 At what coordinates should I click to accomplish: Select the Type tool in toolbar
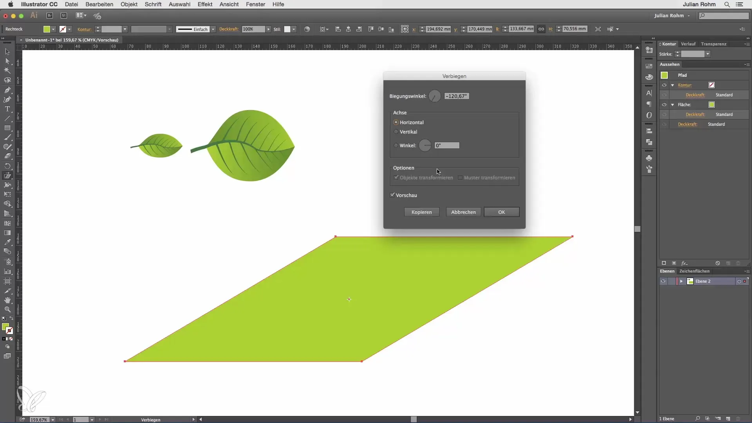click(x=7, y=109)
